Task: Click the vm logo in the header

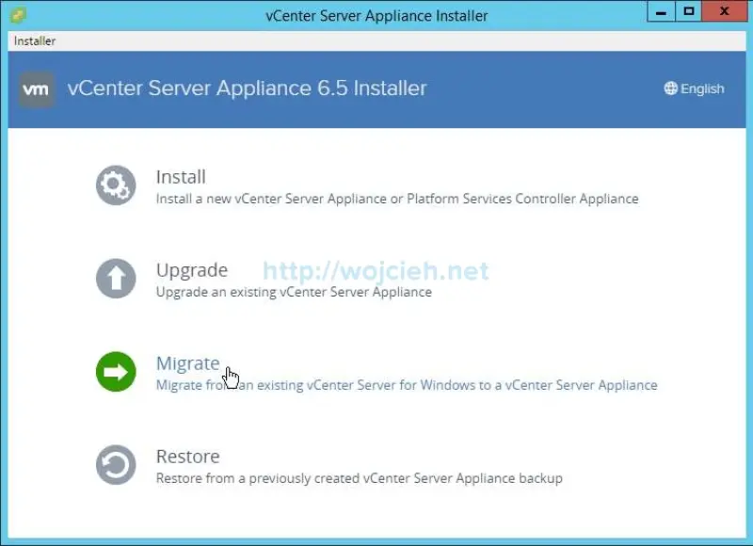Action: (35, 88)
